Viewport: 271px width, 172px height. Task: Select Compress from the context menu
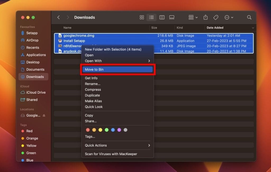click(93, 90)
